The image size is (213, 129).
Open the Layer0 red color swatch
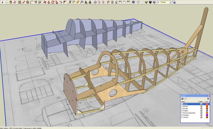(x=207, y=104)
